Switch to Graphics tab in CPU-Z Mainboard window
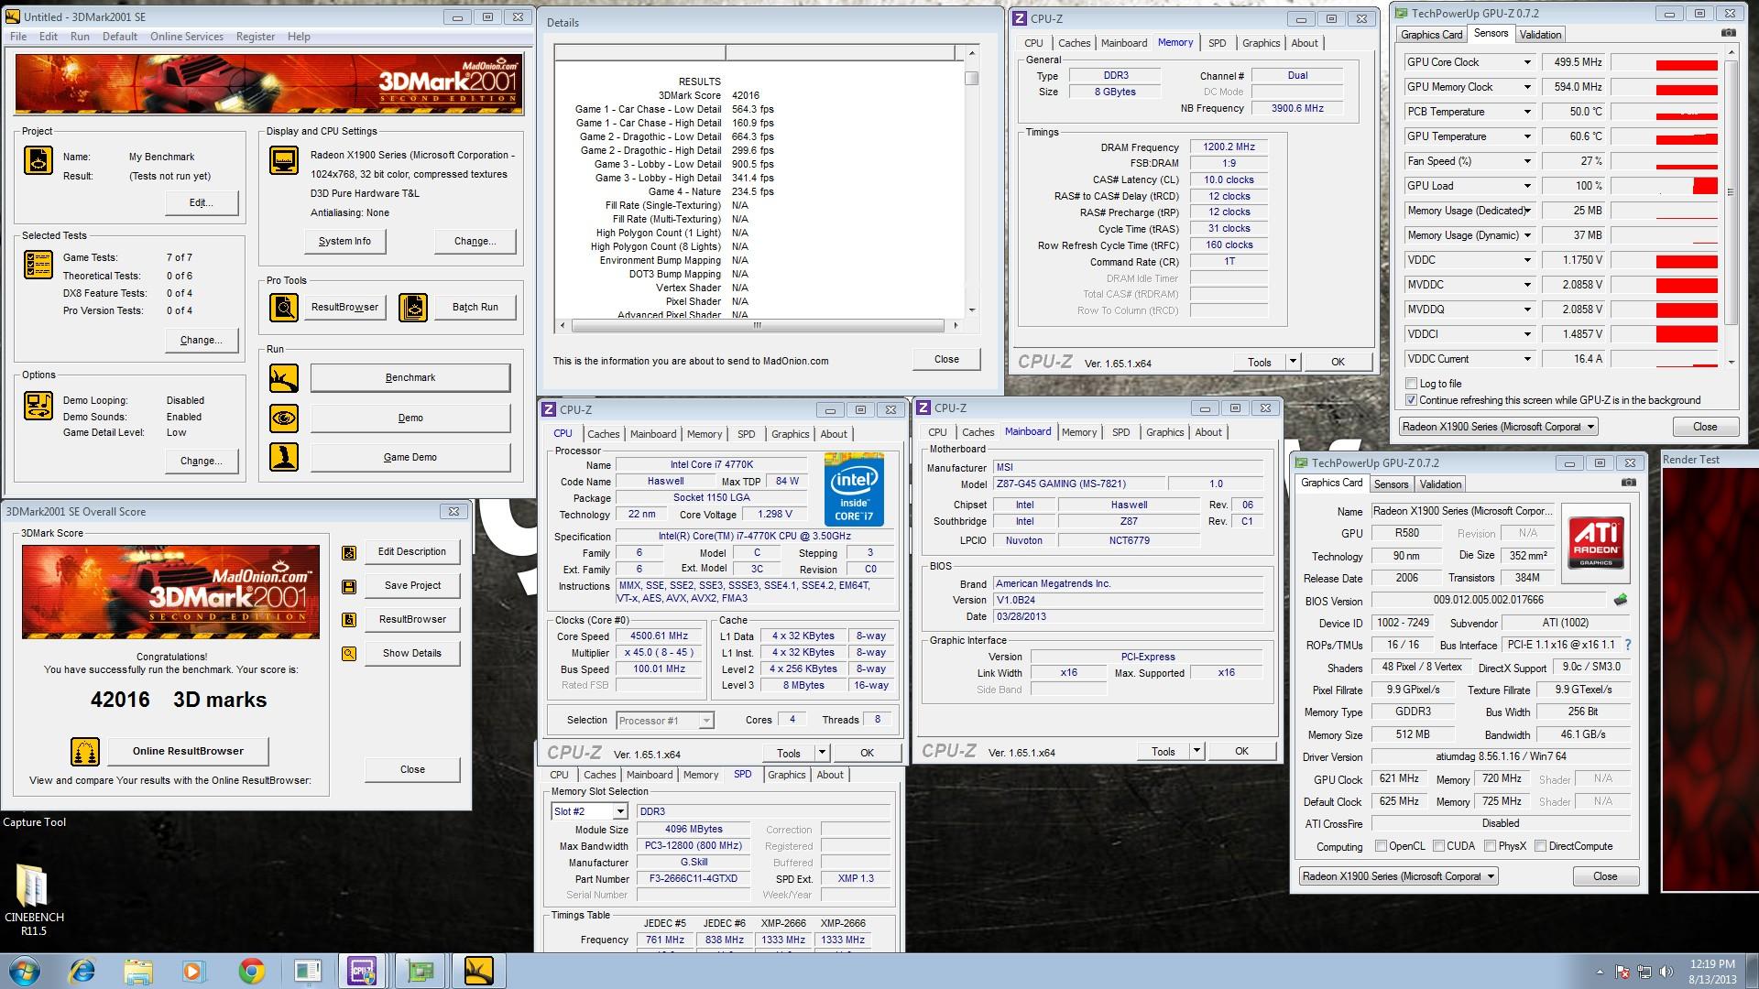The image size is (1759, 989). [1164, 432]
